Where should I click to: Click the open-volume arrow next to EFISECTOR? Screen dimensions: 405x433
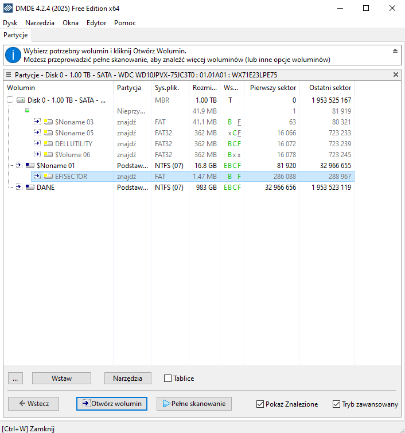pos(37,176)
